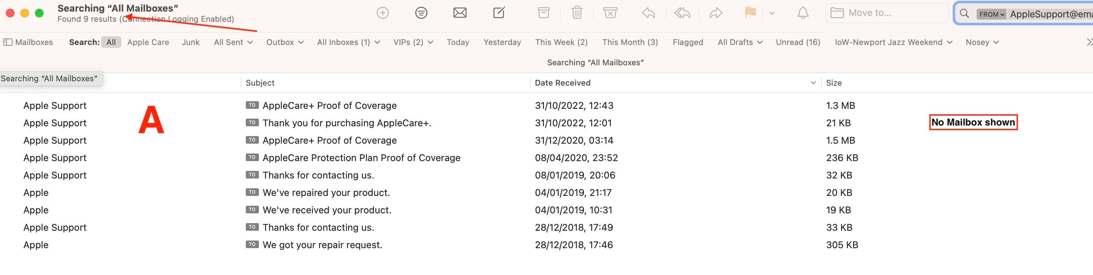The width and height of the screenshot is (1093, 275).
Task: Click the Forward arrow icon
Action: [716, 13]
